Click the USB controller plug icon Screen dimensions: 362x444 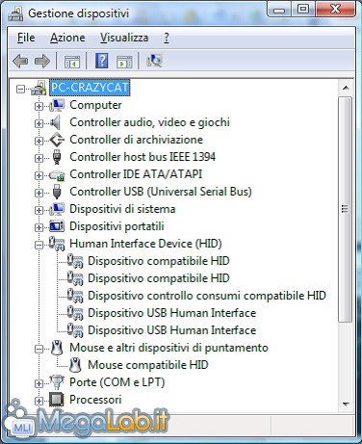coord(57,192)
